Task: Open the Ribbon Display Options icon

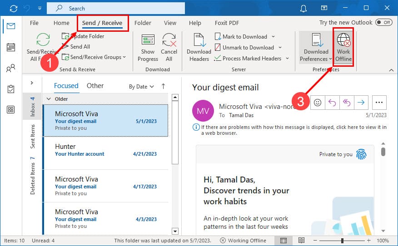Action: (x=324, y=8)
